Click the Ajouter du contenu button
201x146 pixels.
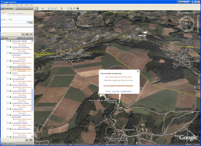tap(25, 38)
